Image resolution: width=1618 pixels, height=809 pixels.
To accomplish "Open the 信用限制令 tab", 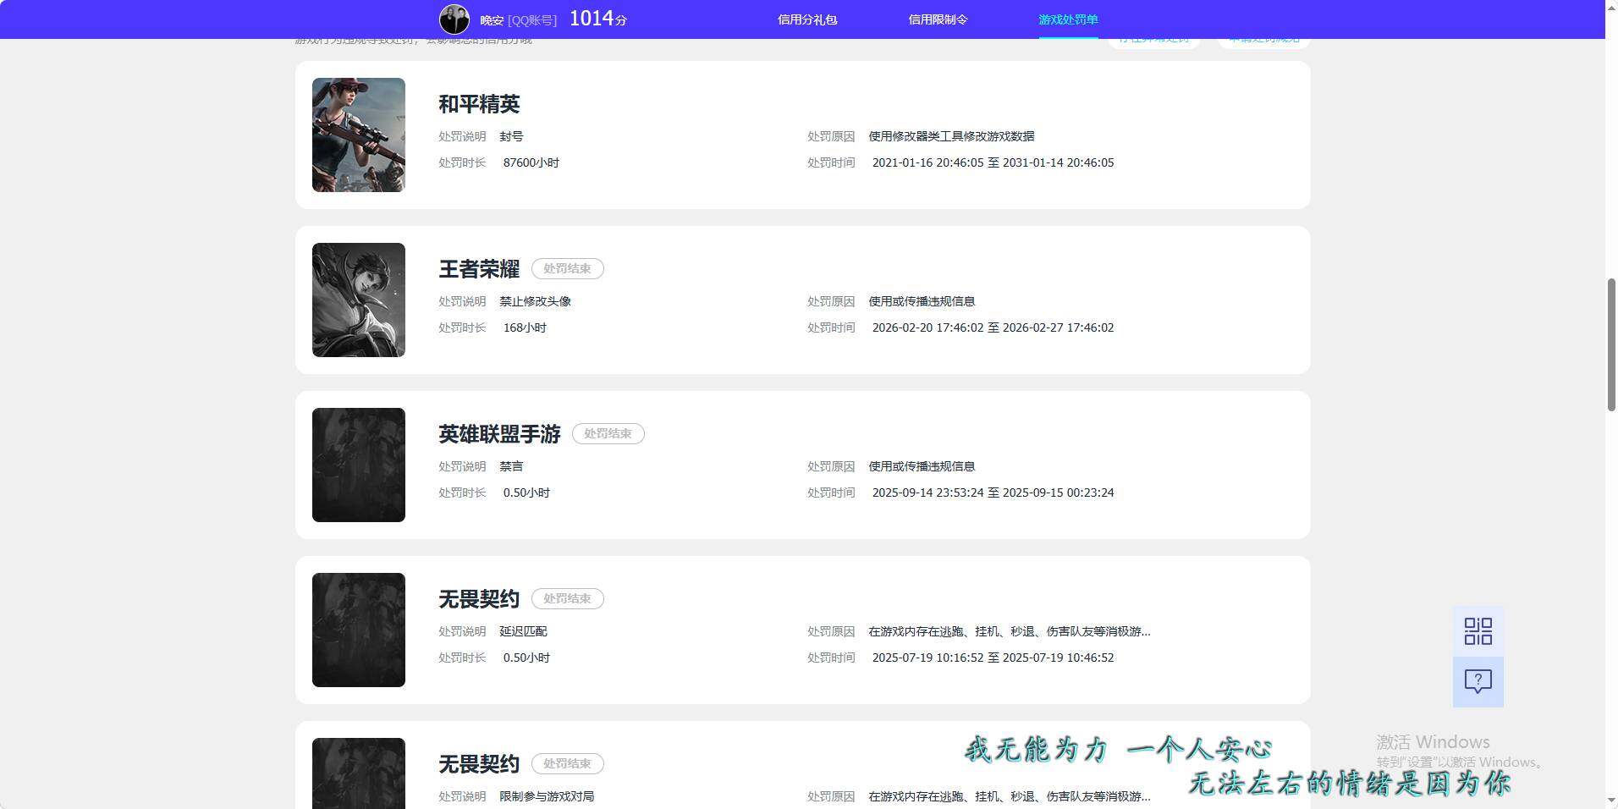I will [x=938, y=19].
